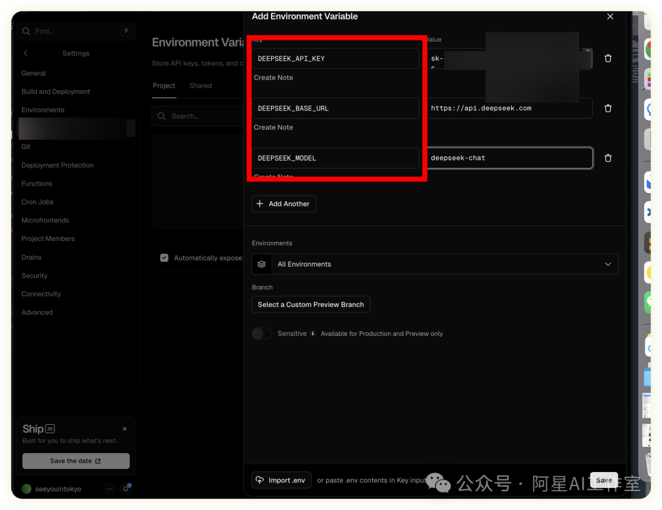
Task: Remove the DEEPSEEK_MODEL row via trash icon
Action: click(608, 158)
